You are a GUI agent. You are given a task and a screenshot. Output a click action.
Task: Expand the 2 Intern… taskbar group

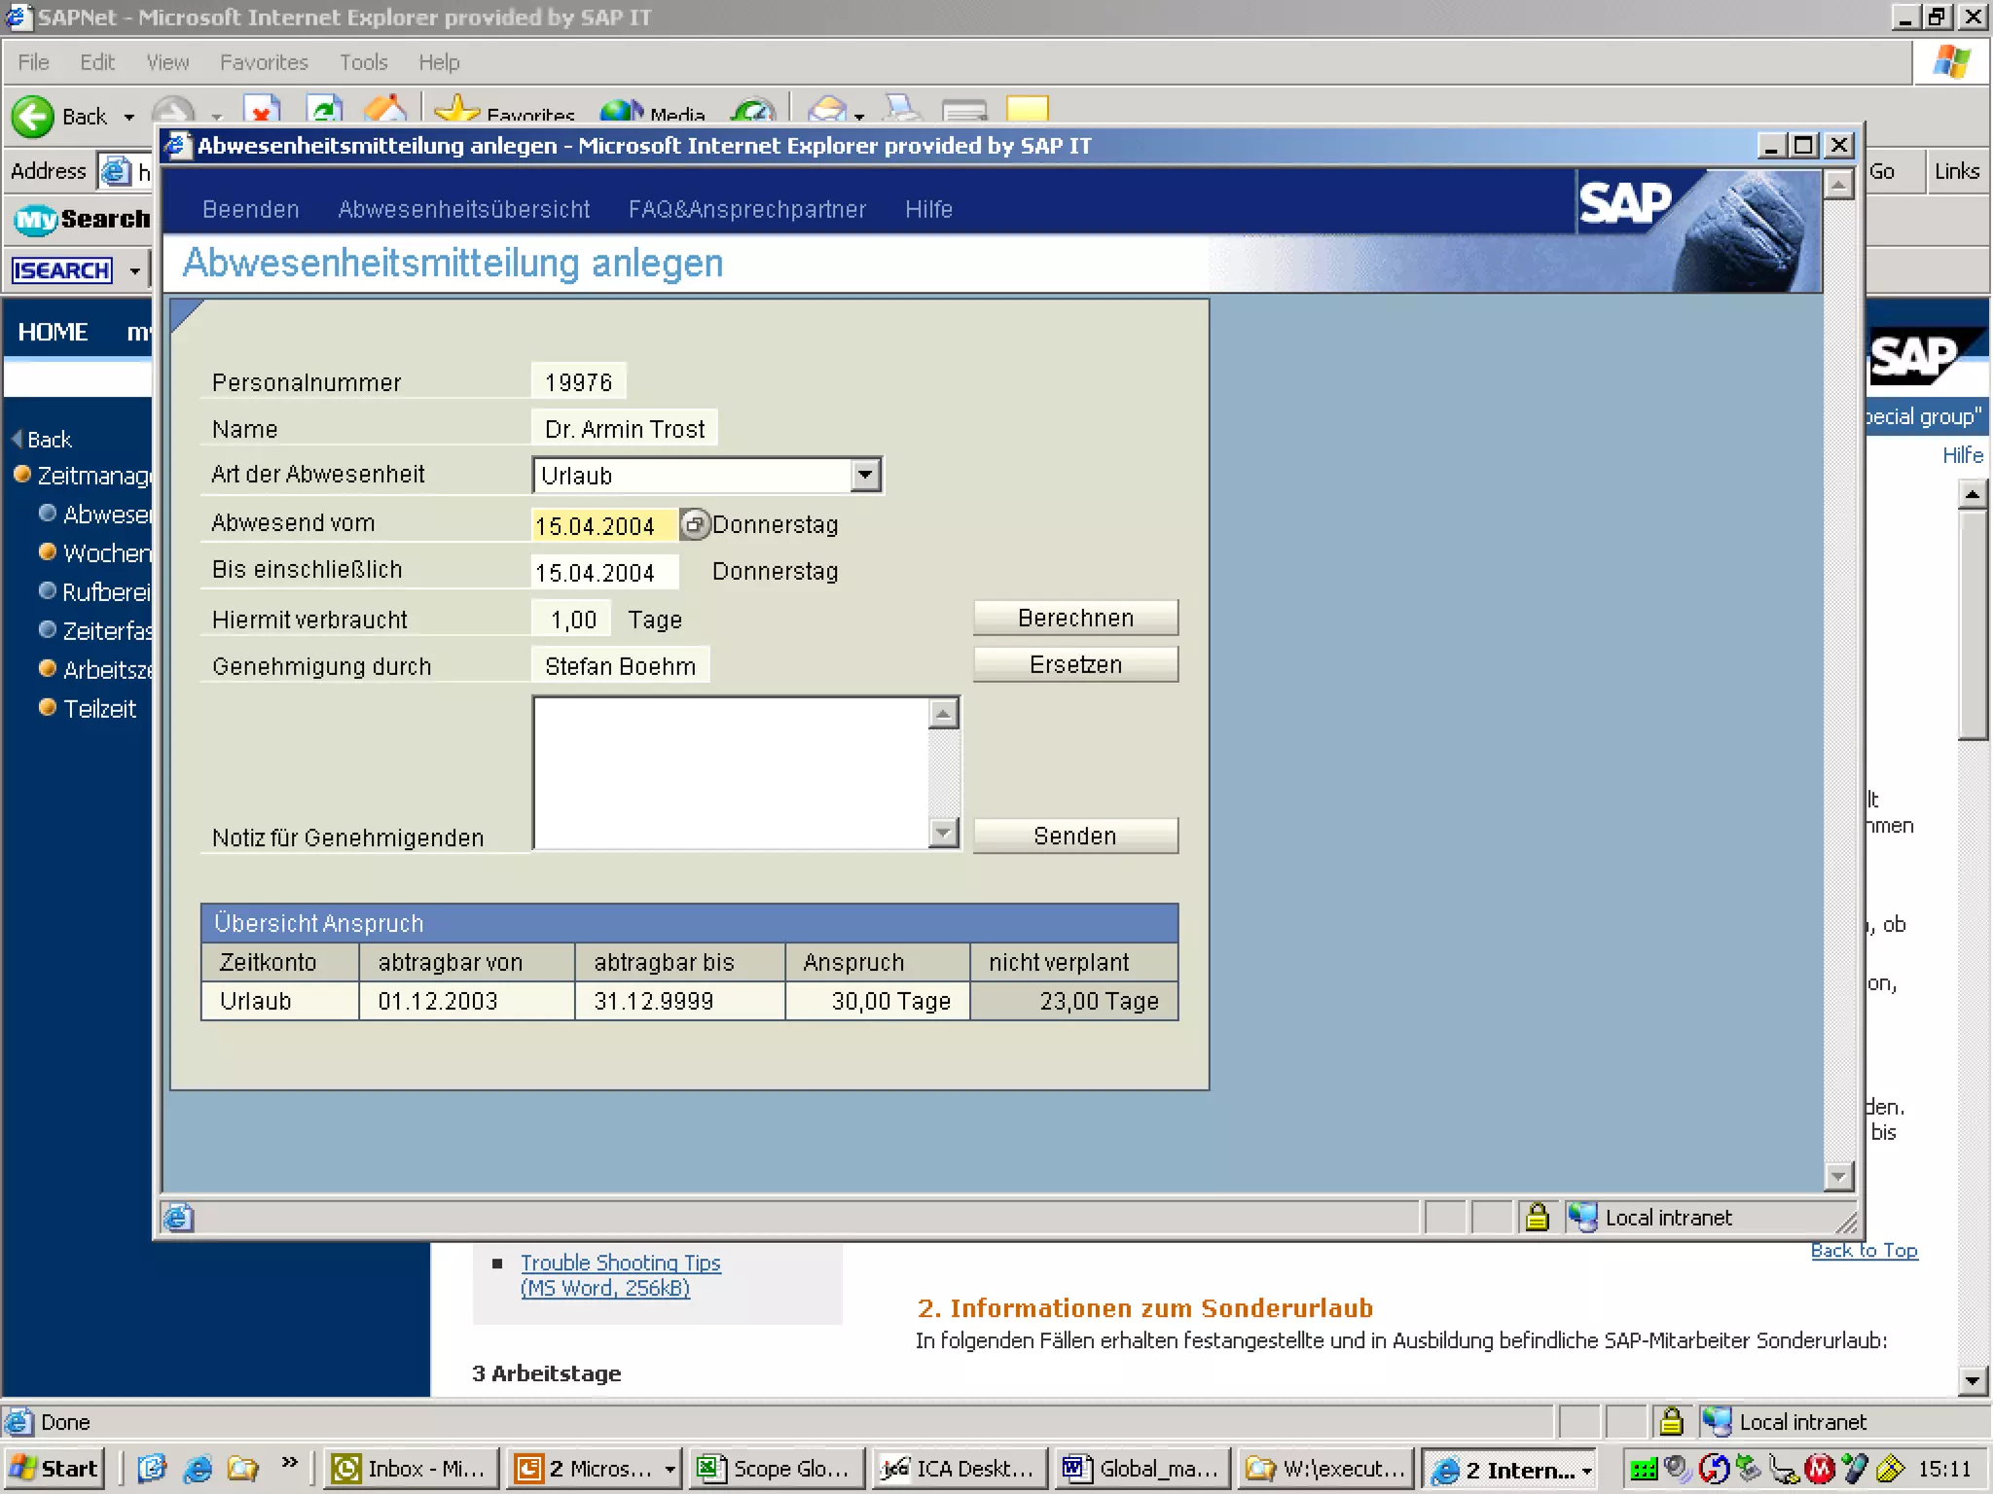(x=1587, y=1470)
